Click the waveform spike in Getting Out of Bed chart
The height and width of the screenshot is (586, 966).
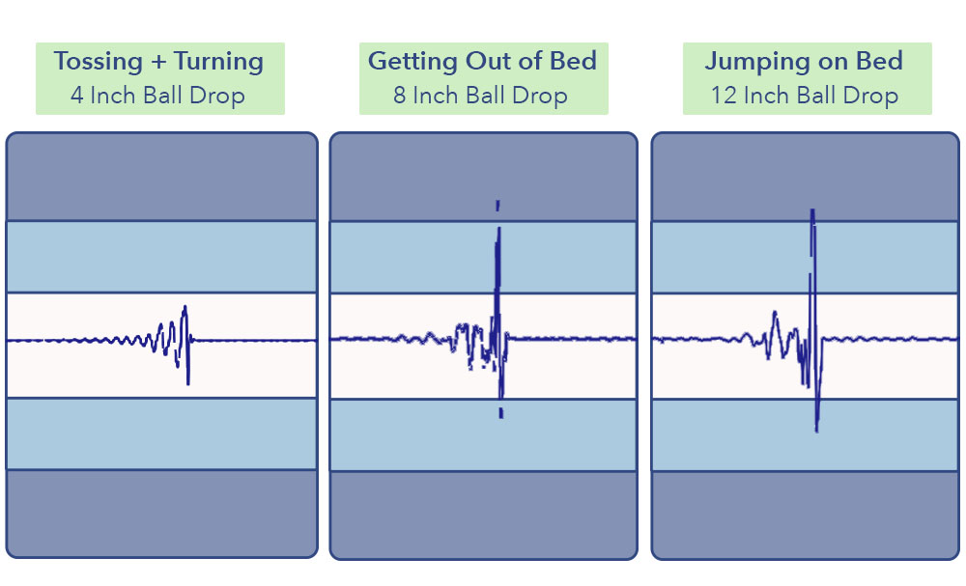497,290
